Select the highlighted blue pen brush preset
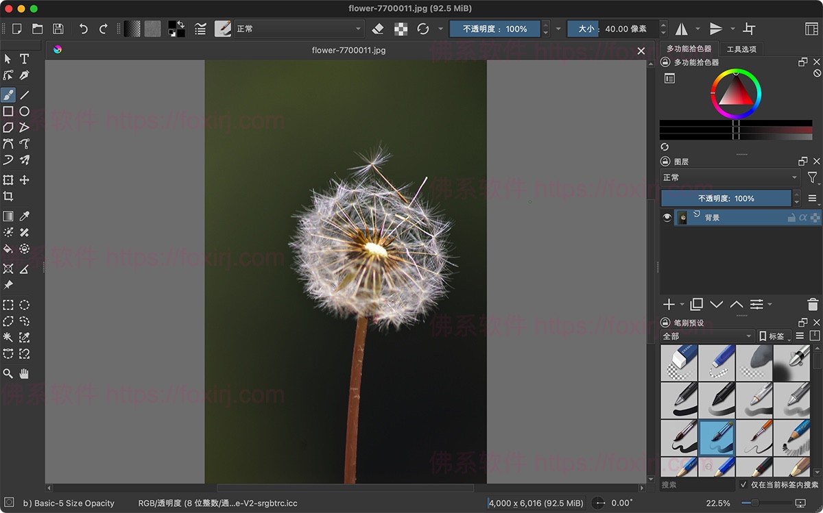823x513 pixels. (717, 438)
